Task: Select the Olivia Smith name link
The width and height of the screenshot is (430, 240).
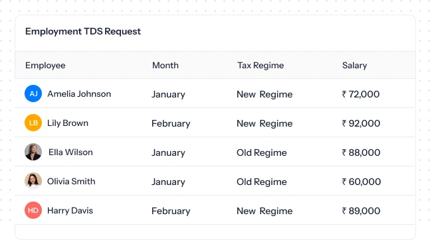Action: pyautogui.click(x=71, y=181)
